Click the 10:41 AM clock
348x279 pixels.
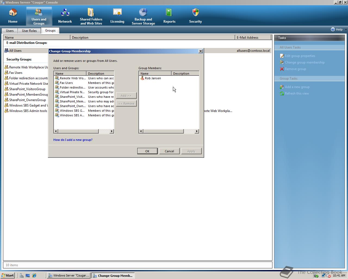point(339,276)
